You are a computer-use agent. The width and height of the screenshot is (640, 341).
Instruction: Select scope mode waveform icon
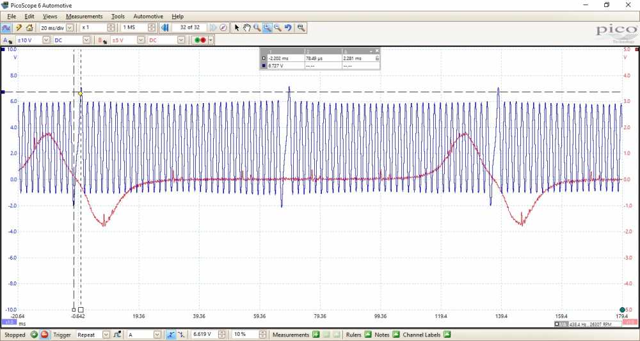pos(6,28)
